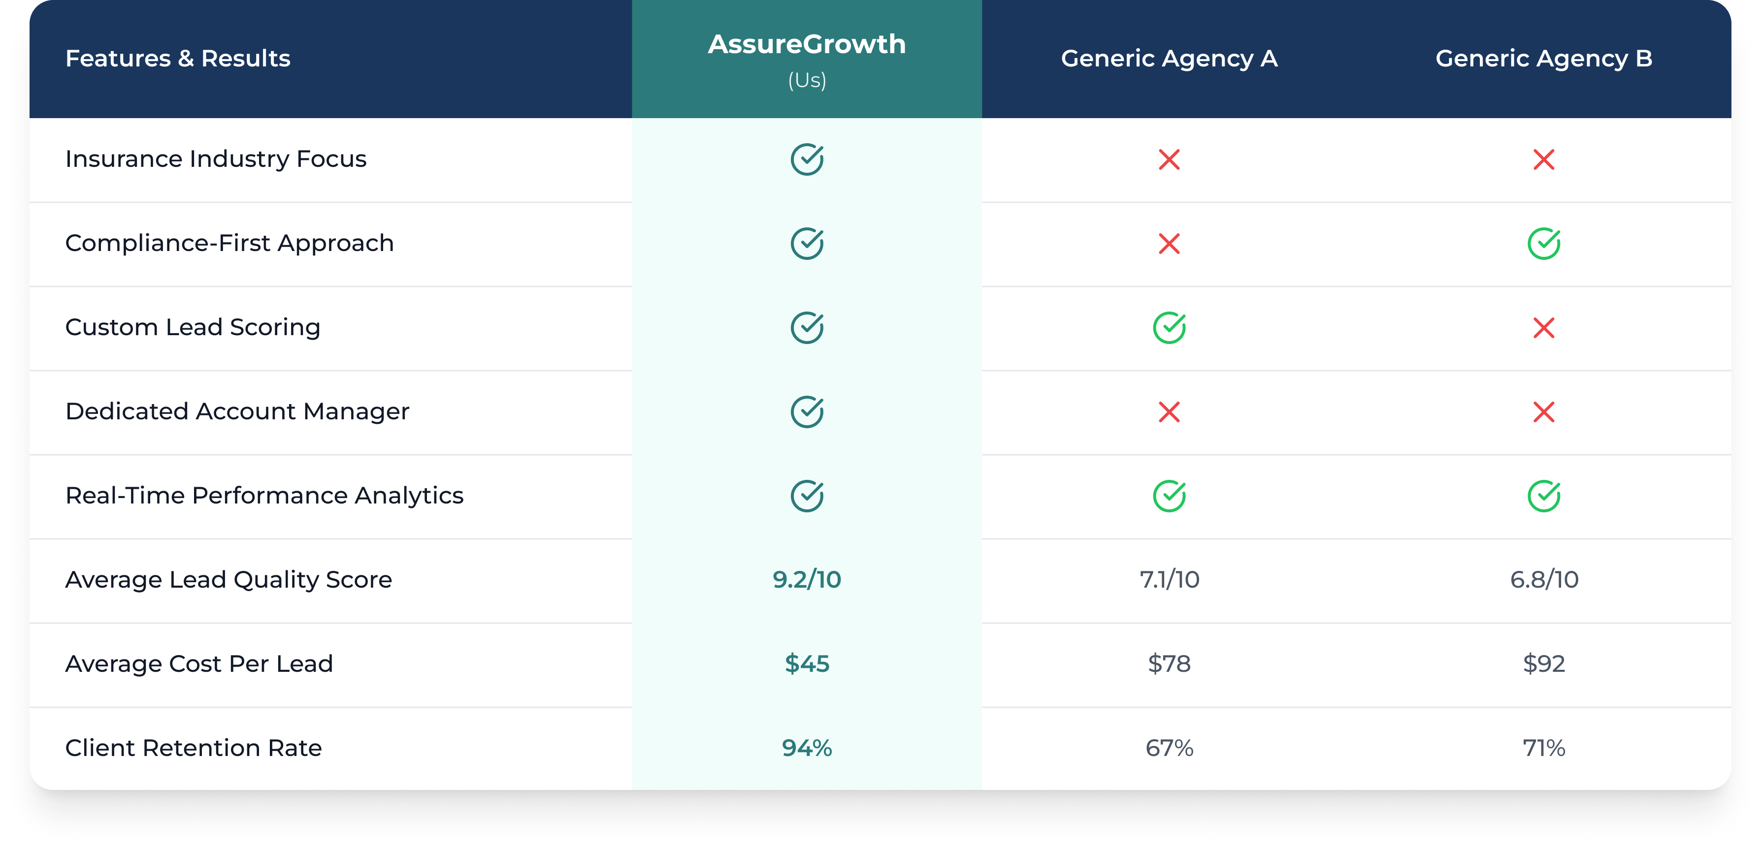Click AssureGrowth's $45 cost per lead
1761x849 pixels.
click(807, 664)
